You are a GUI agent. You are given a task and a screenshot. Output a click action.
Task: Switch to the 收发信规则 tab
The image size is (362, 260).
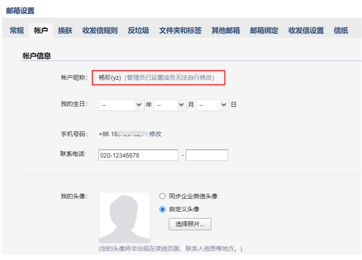coord(99,31)
